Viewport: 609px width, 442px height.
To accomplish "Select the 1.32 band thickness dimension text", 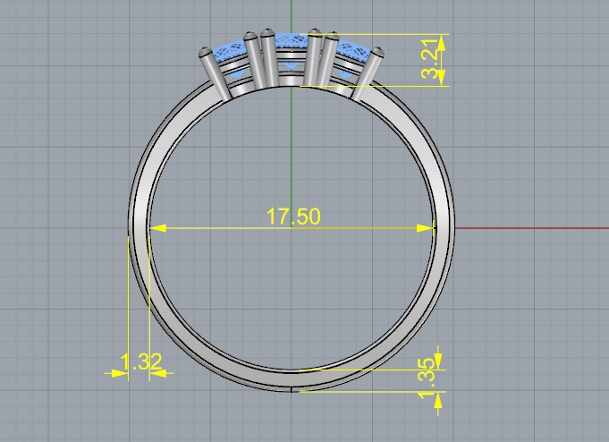I will pos(141,361).
